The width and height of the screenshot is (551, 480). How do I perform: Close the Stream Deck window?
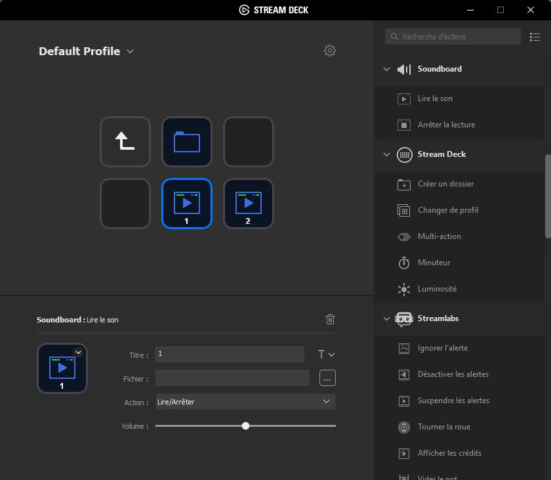pyautogui.click(x=531, y=10)
